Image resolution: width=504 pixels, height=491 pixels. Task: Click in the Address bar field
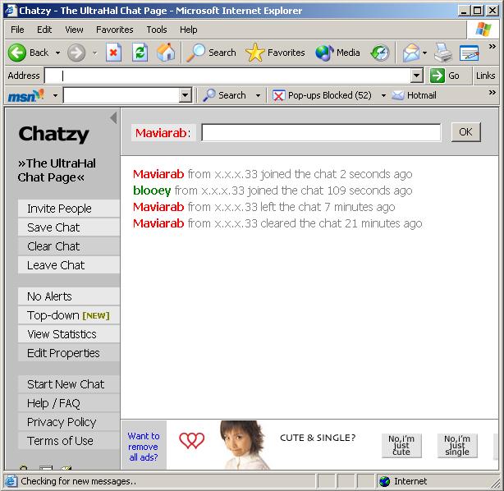(228, 76)
